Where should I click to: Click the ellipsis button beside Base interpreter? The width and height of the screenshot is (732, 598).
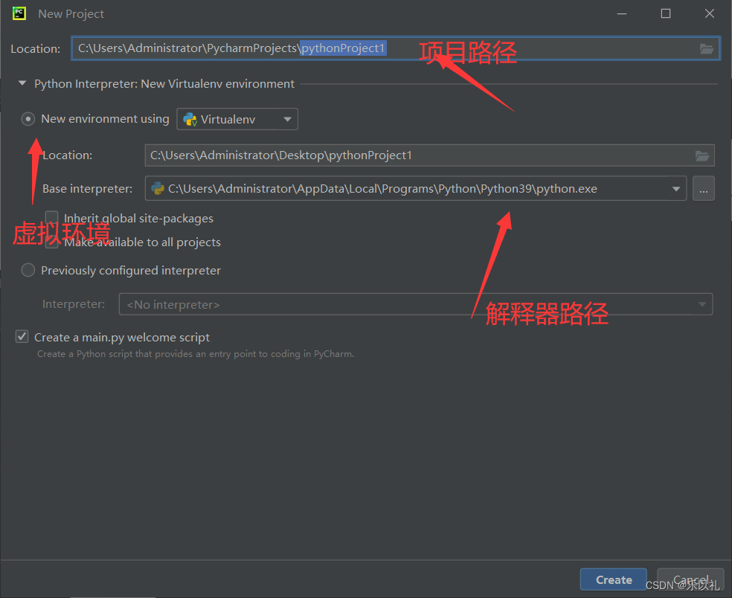point(704,189)
